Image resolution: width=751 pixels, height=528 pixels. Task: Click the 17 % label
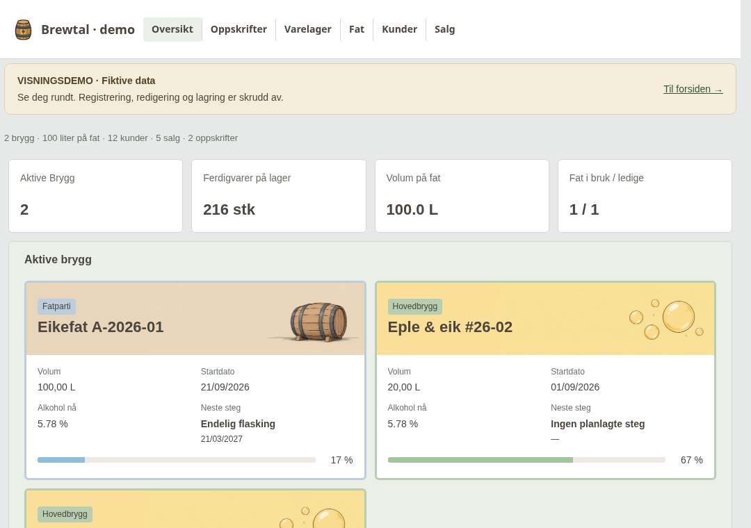tap(341, 460)
